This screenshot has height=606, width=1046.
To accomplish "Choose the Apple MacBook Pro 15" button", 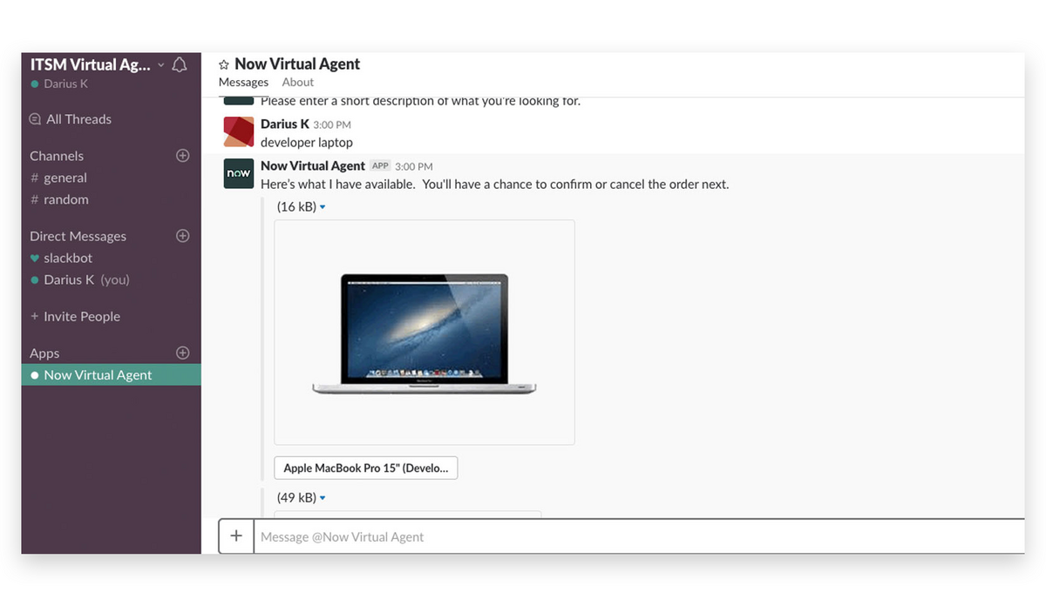I will click(x=366, y=468).
